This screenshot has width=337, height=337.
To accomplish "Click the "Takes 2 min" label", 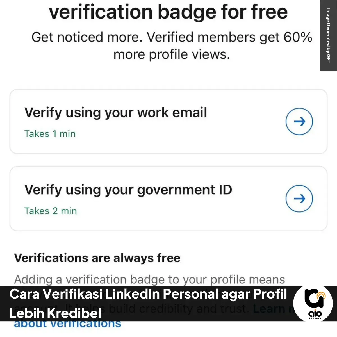I will click(x=50, y=211).
